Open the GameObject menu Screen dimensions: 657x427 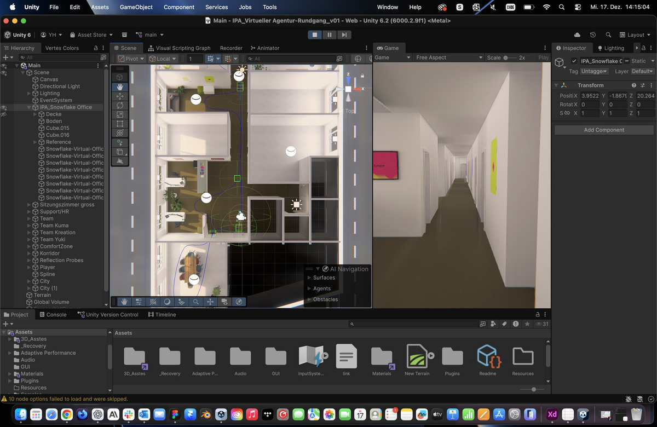point(136,7)
